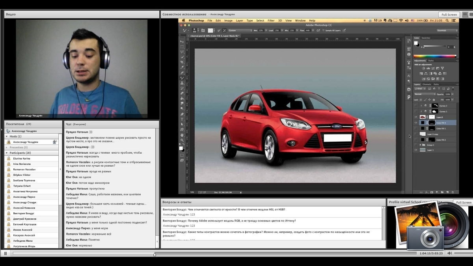Click the New adjustment layer icon
The width and height of the screenshot is (473, 266).
tap(437, 192)
